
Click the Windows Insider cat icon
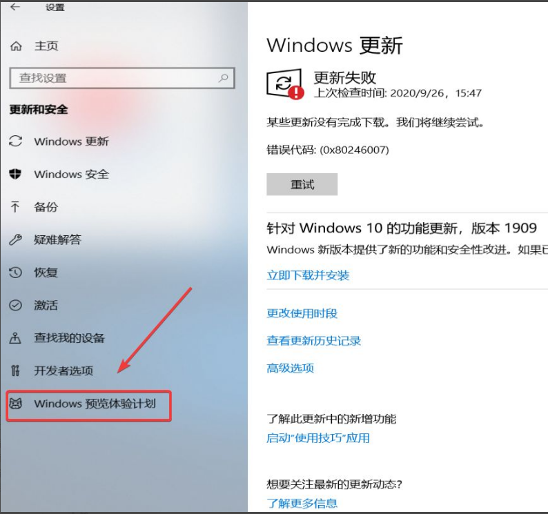click(x=15, y=404)
